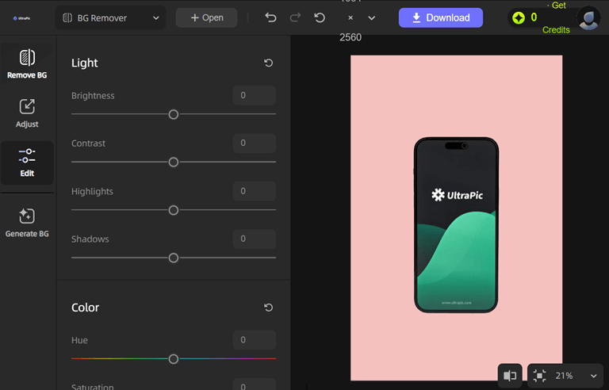The width and height of the screenshot is (609, 390).
Task: Click the 2560 height dimension value
Action: tap(350, 37)
